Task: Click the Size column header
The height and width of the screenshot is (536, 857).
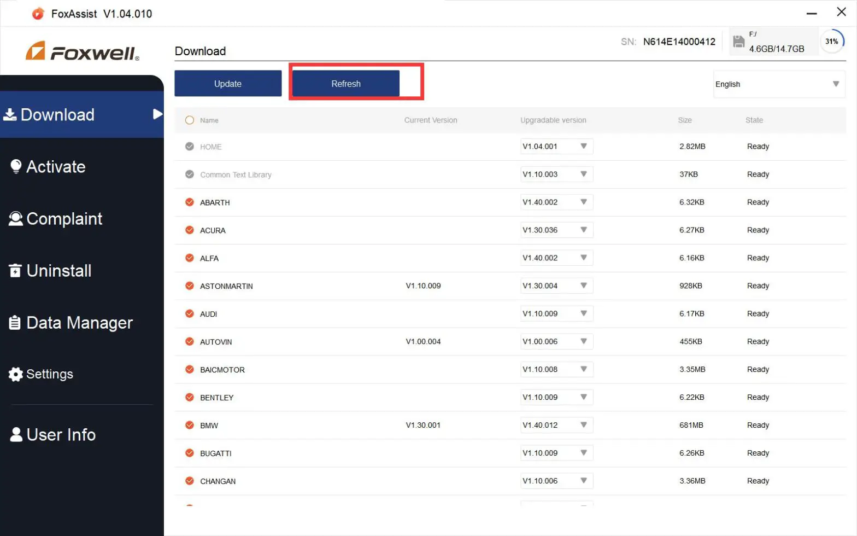Action: point(685,120)
